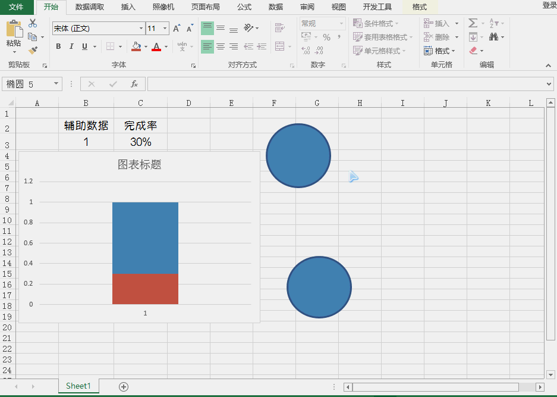557x397 pixels.
Task: Apply italic formatting
Action: point(71,46)
